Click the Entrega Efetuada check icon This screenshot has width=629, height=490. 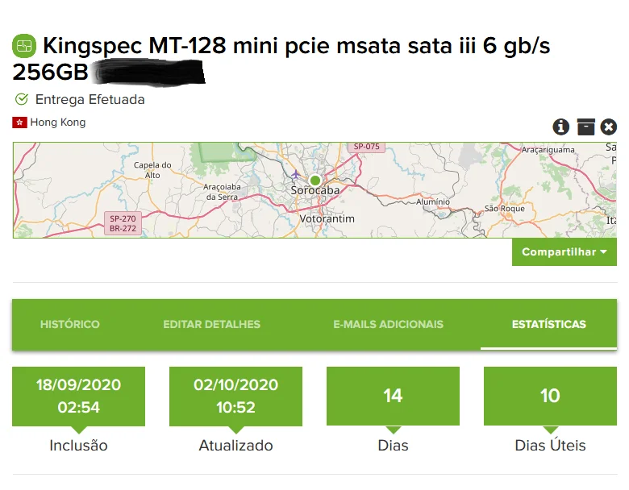click(22, 100)
